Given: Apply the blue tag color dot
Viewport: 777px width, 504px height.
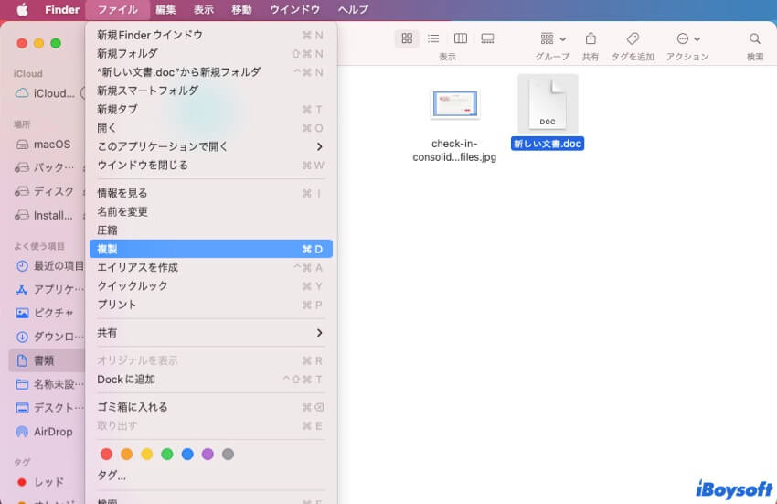Looking at the screenshot, I should (187, 454).
